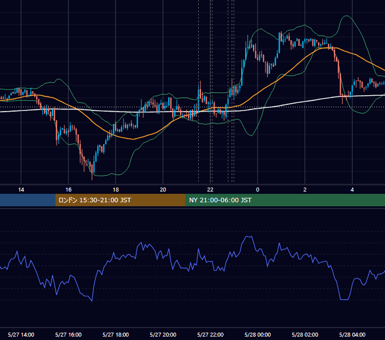This screenshot has width=385, height=340.
Task: Click the blue session bar before London
Action: click(x=28, y=200)
